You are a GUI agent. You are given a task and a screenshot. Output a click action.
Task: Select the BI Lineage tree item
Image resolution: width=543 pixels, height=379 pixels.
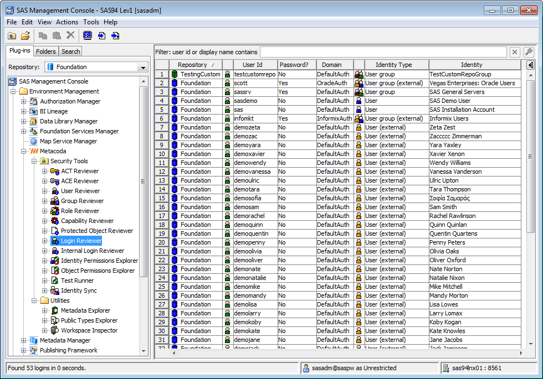54,111
